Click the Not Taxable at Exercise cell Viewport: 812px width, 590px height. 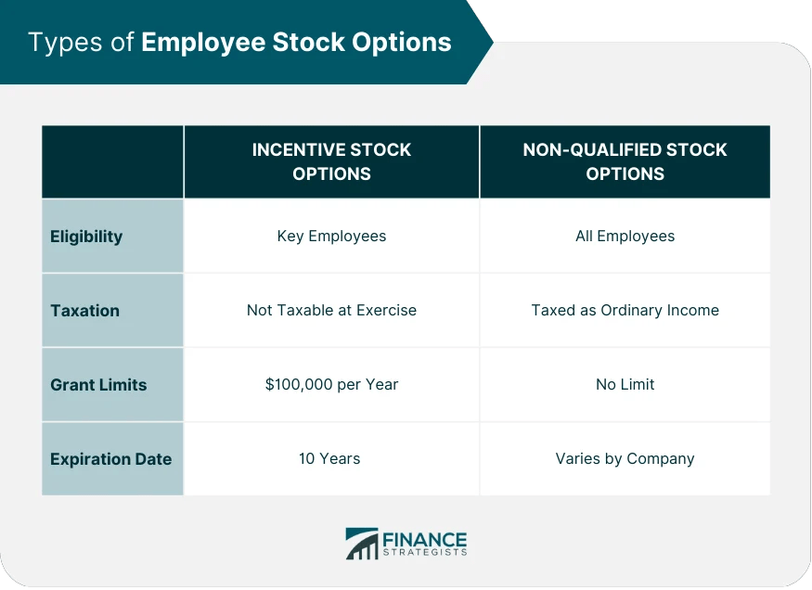(x=331, y=310)
